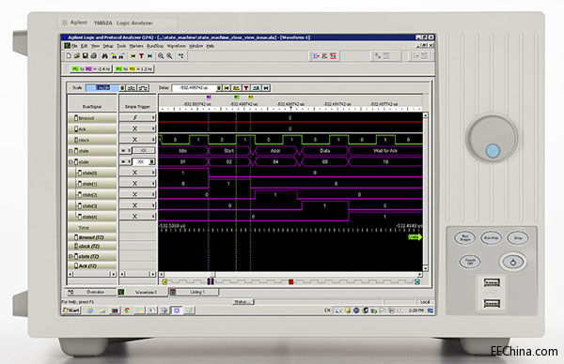
Task: Click the go-to-end toolbar icon
Action: coord(150,56)
